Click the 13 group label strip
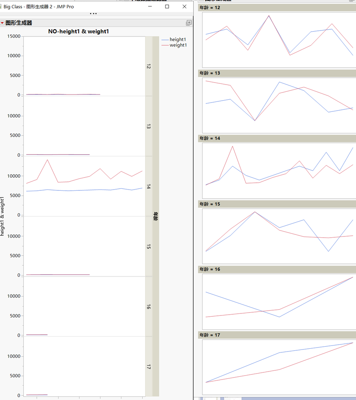The width and height of the screenshot is (356, 400). coord(149,126)
